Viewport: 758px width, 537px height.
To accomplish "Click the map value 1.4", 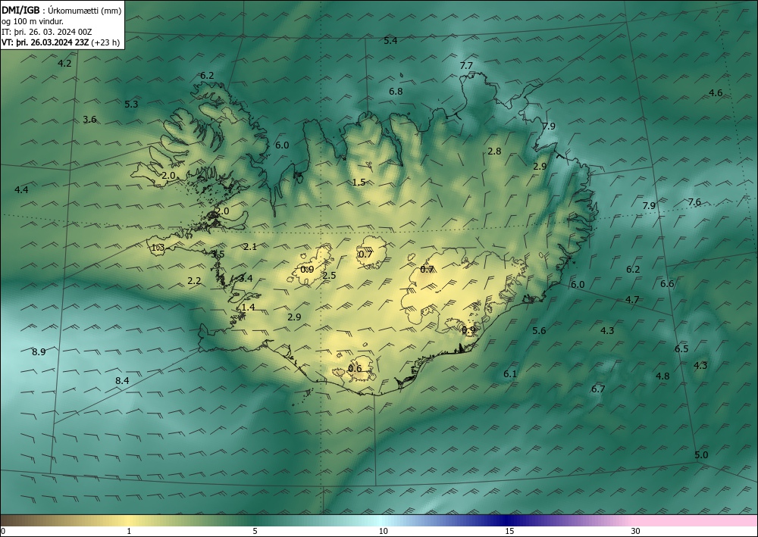I will point(248,308).
